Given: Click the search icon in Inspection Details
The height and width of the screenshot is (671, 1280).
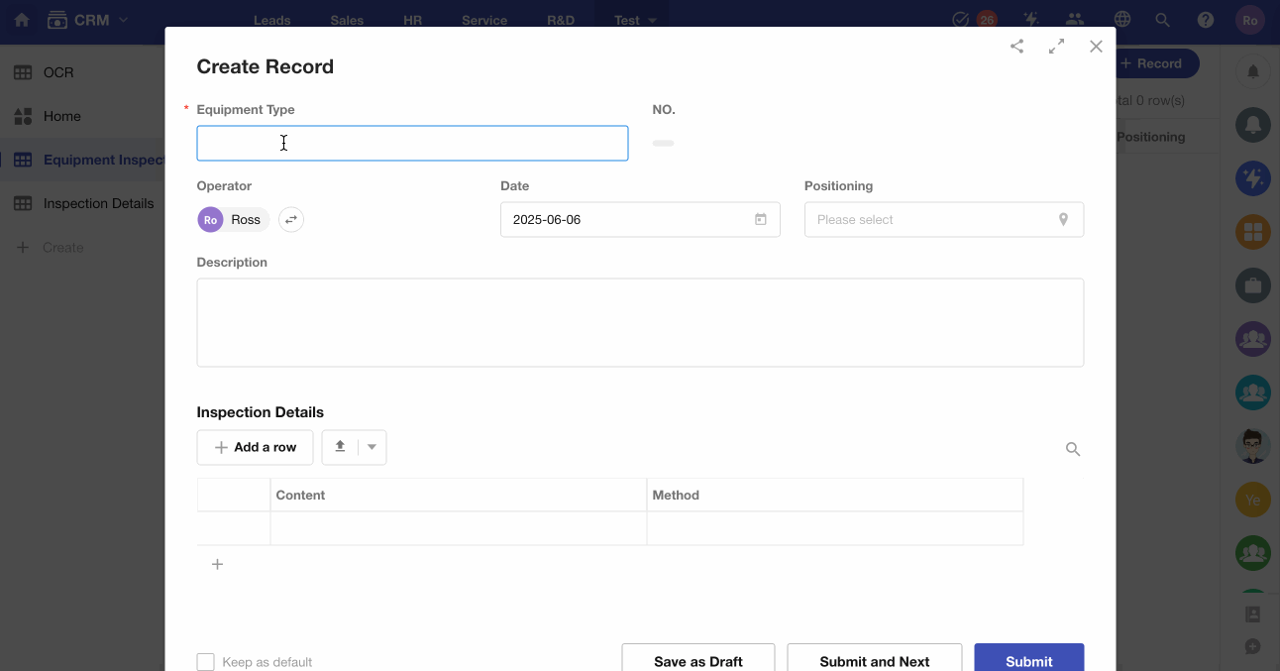Looking at the screenshot, I should (1072, 449).
